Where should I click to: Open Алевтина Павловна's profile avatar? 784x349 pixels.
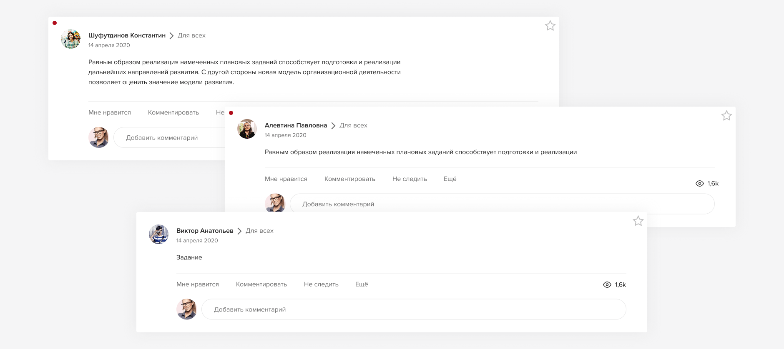tap(247, 129)
